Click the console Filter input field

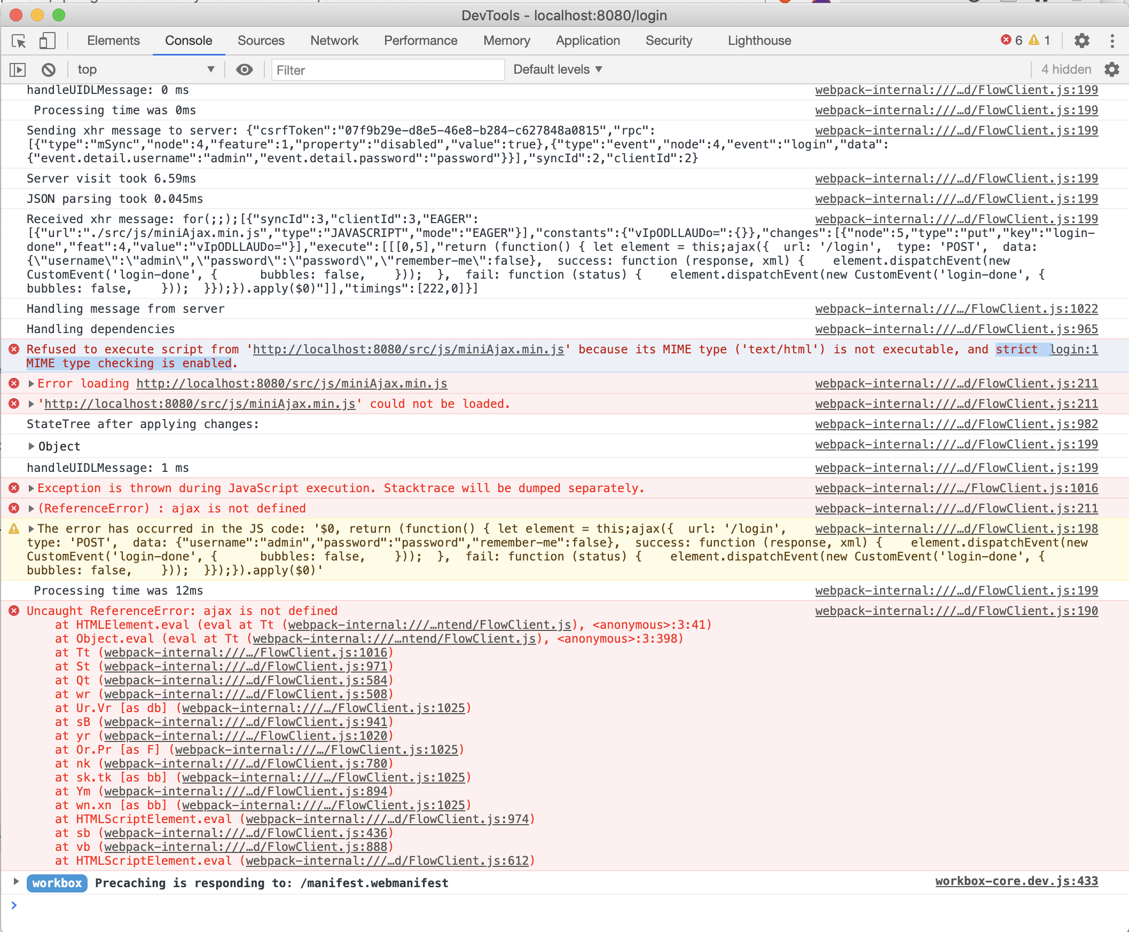coord(388,70)
